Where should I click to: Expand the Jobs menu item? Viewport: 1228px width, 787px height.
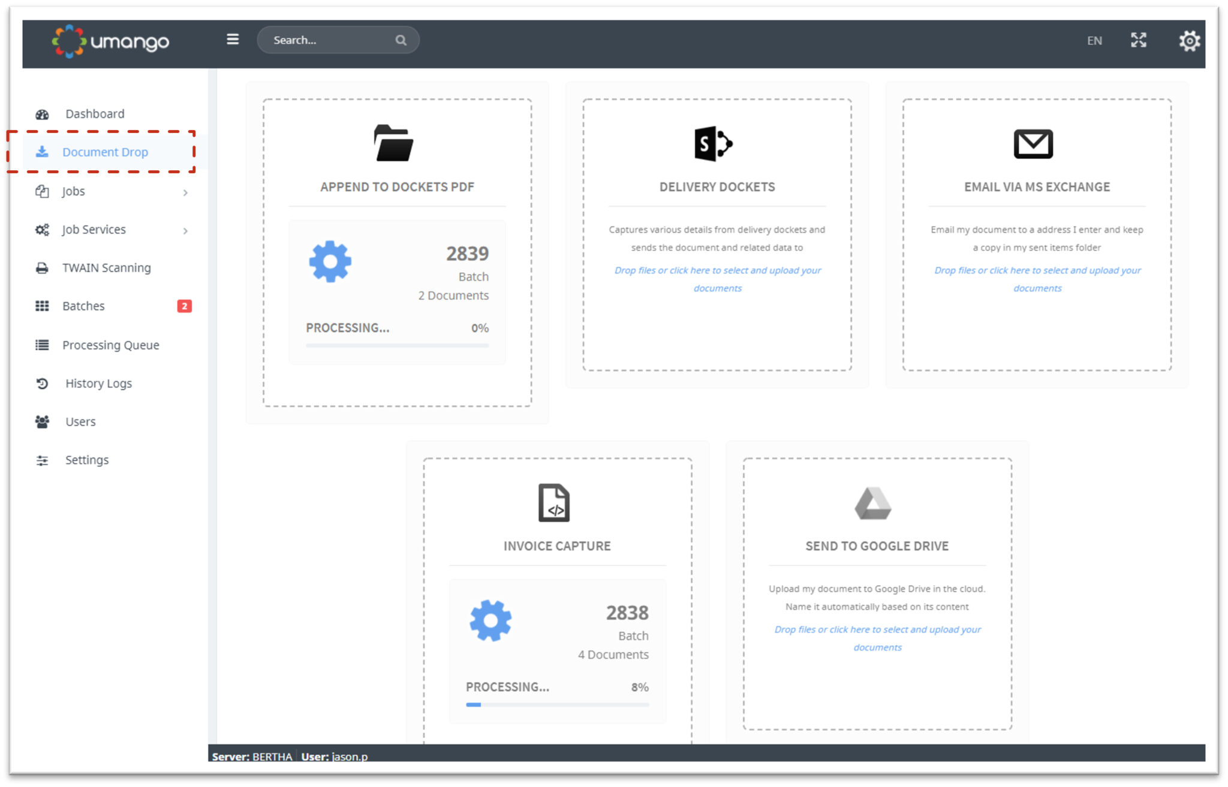point(74,191)
